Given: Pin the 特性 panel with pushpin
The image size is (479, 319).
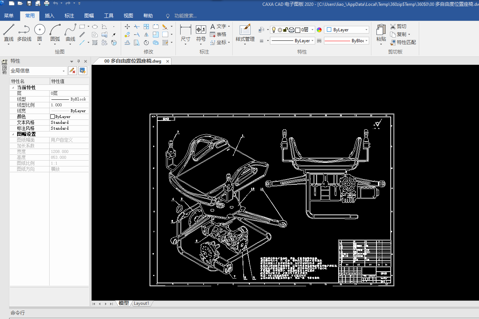Looking at the screenshot, I should click(78, 61).
